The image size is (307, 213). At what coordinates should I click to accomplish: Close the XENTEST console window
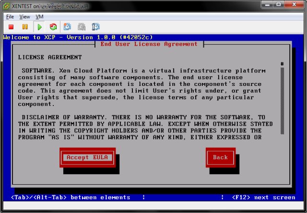[294, 4]
